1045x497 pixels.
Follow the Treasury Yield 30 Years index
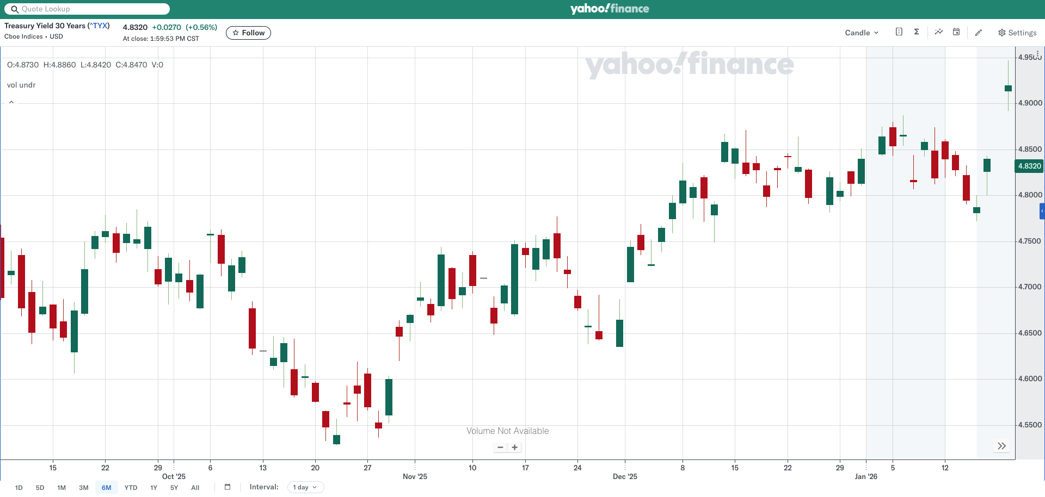(x=248, y=33)
